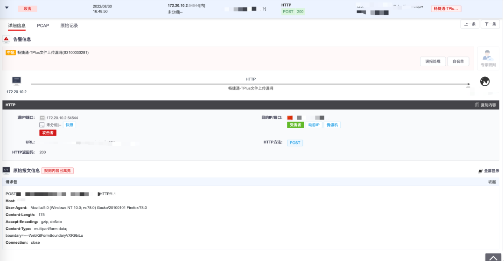Click the globe destination icon
The width and height of the screenshot is (504, 261).
pyautogui.click(x=485, y=82)
